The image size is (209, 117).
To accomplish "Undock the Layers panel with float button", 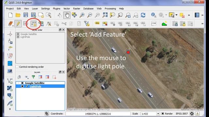I will pyautogui.click(x=60, y=72).
